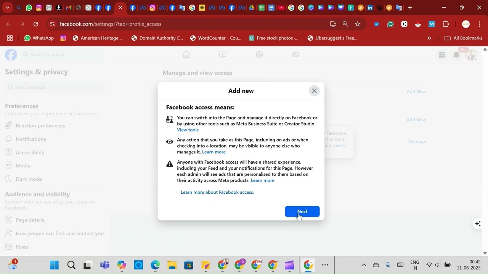Switch to the WhatsApp browser tab
Image resolution: width=488 pixels, height=274 pixels.
pyautogui.click(x=29, y=8)
